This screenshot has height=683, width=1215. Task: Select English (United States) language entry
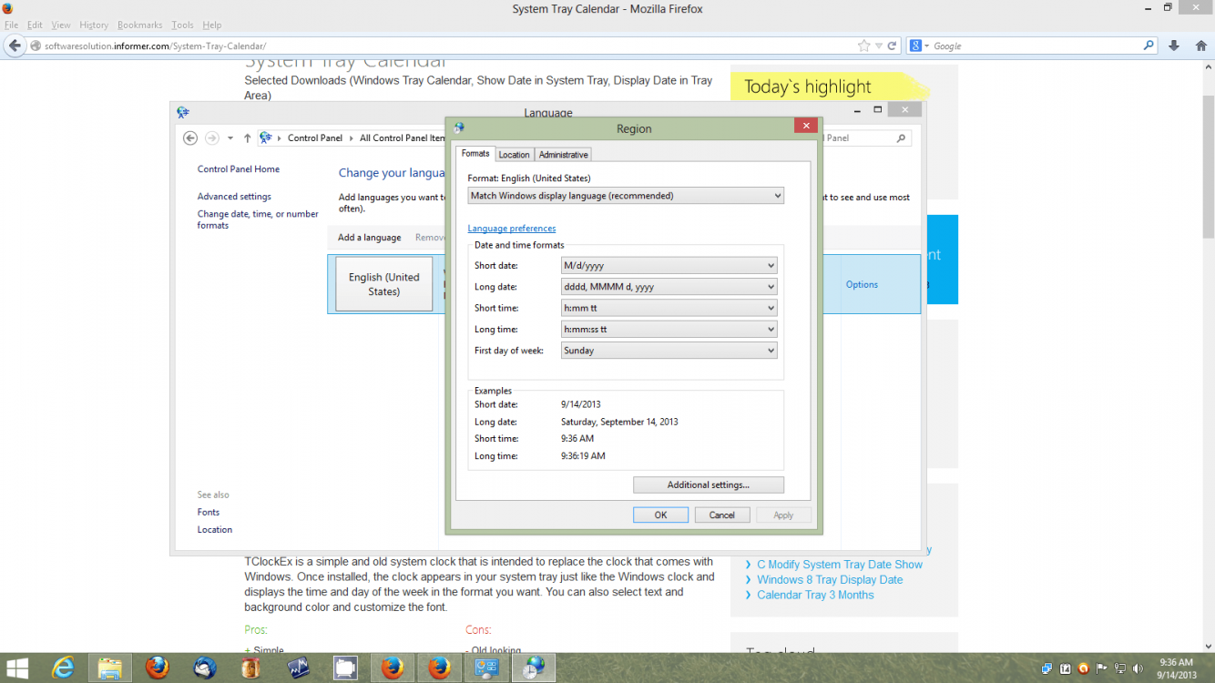pyautogui.click(x=383, y=283)
